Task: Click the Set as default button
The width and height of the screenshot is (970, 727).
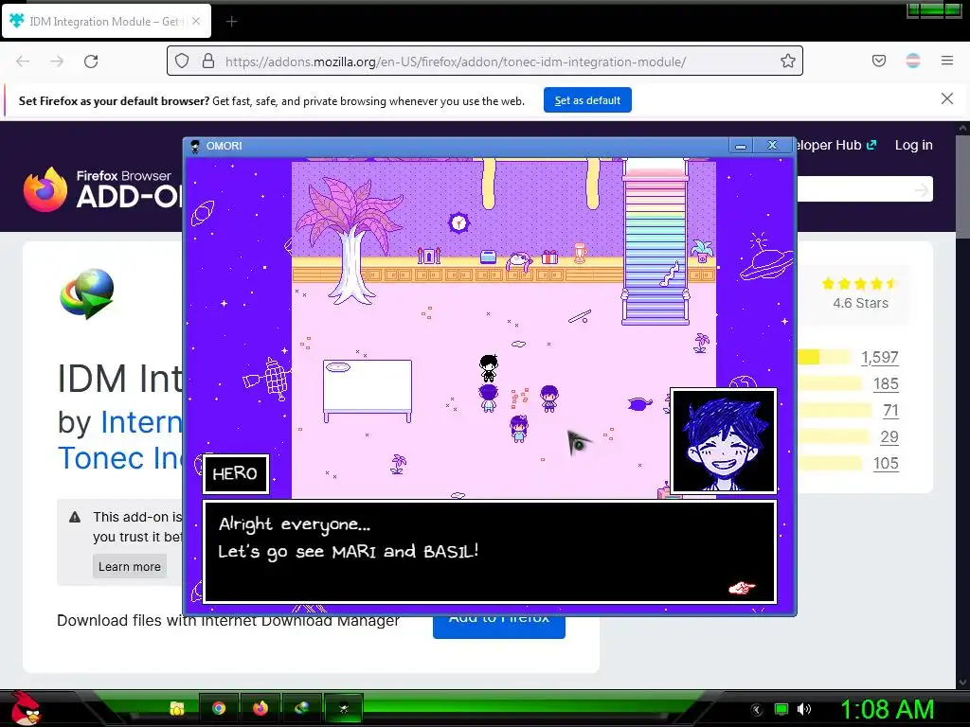Action: (x=587, y=100)
